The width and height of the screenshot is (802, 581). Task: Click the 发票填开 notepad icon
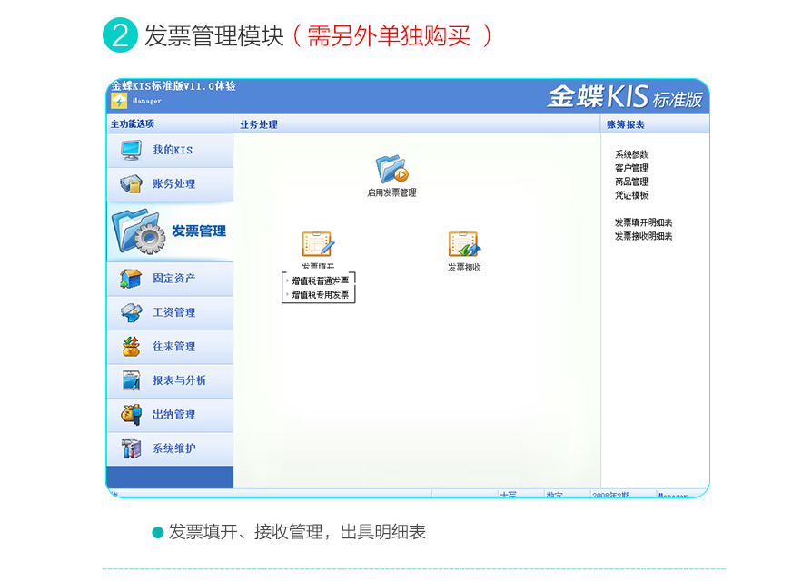pyautogui.click(x=318, y=245)
